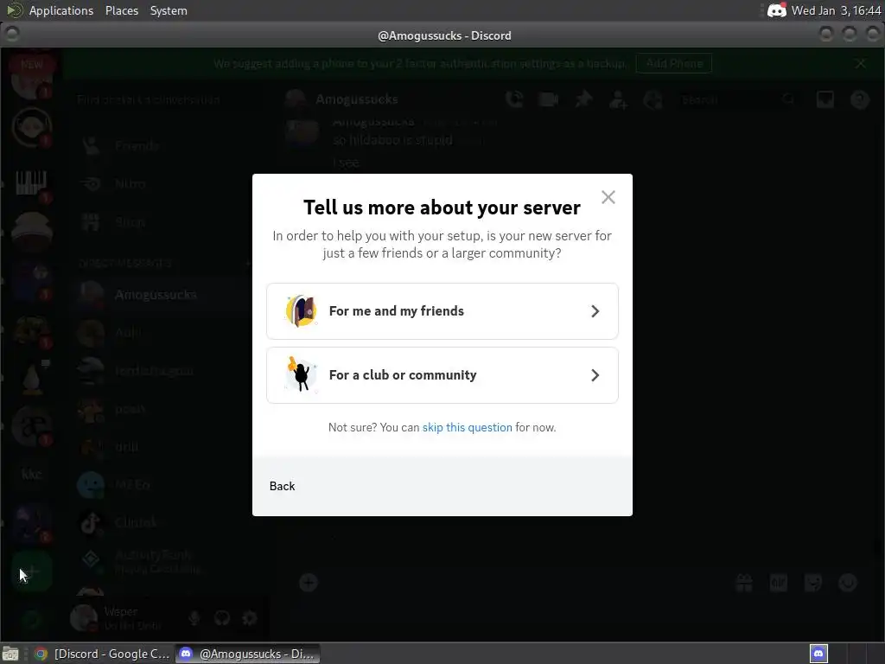
Task: Click the show desktop icon in the bottom panel
Action: [10, 654]
